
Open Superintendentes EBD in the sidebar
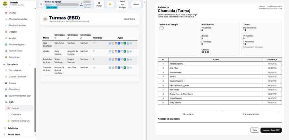tap(20, 96)
